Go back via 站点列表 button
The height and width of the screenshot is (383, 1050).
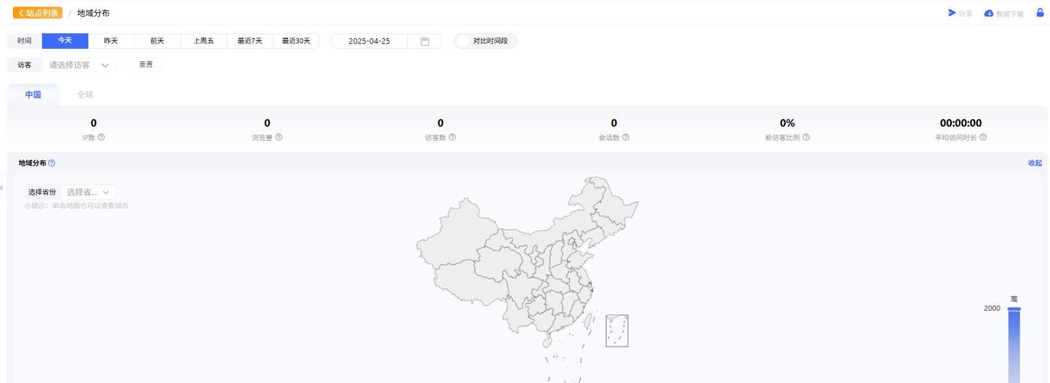38,13
